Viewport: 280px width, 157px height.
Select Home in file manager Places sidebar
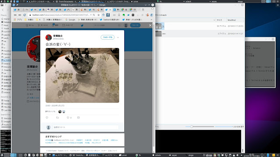(5, 19)
